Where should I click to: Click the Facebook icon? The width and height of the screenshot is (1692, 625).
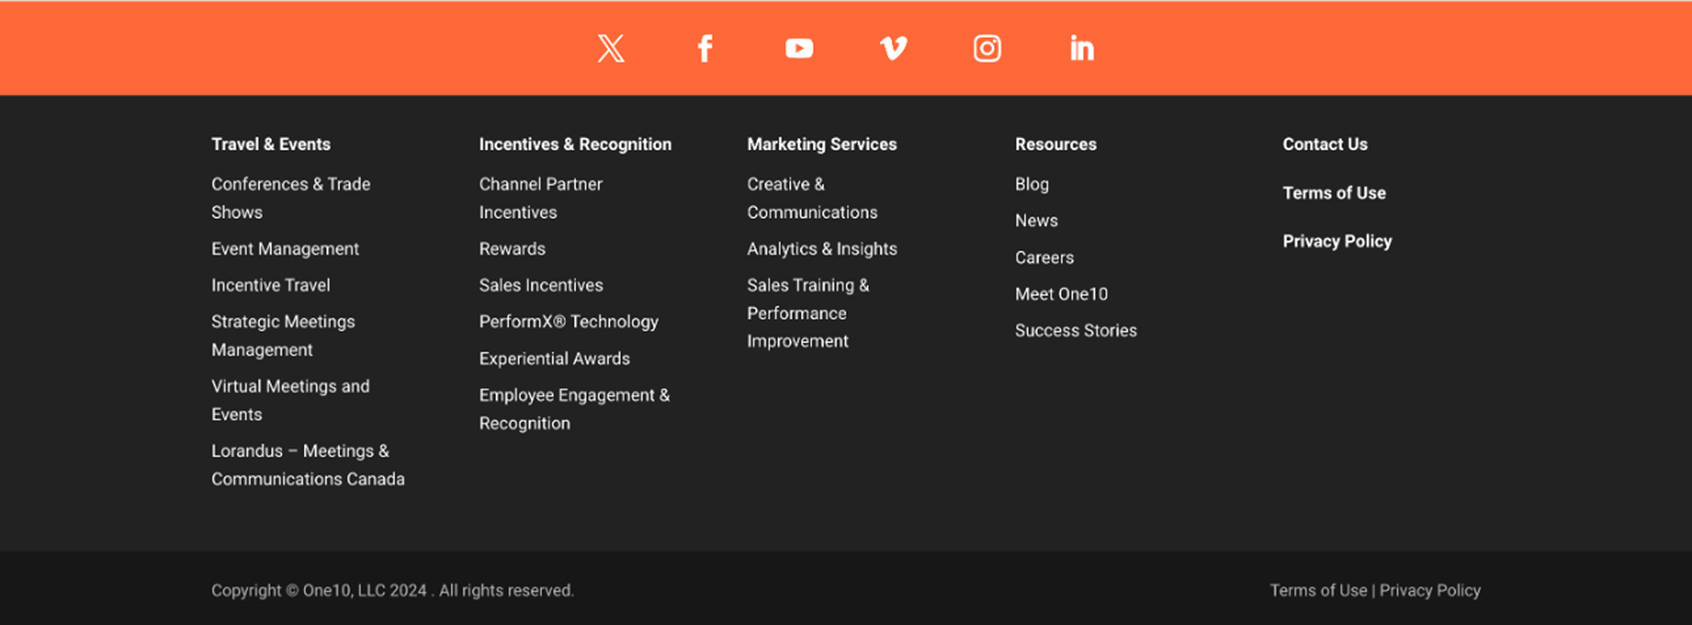[705, 48]
